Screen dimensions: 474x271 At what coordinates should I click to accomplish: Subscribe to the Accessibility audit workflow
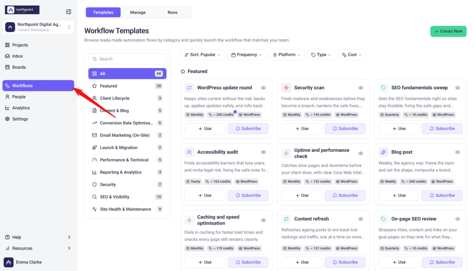248,195
